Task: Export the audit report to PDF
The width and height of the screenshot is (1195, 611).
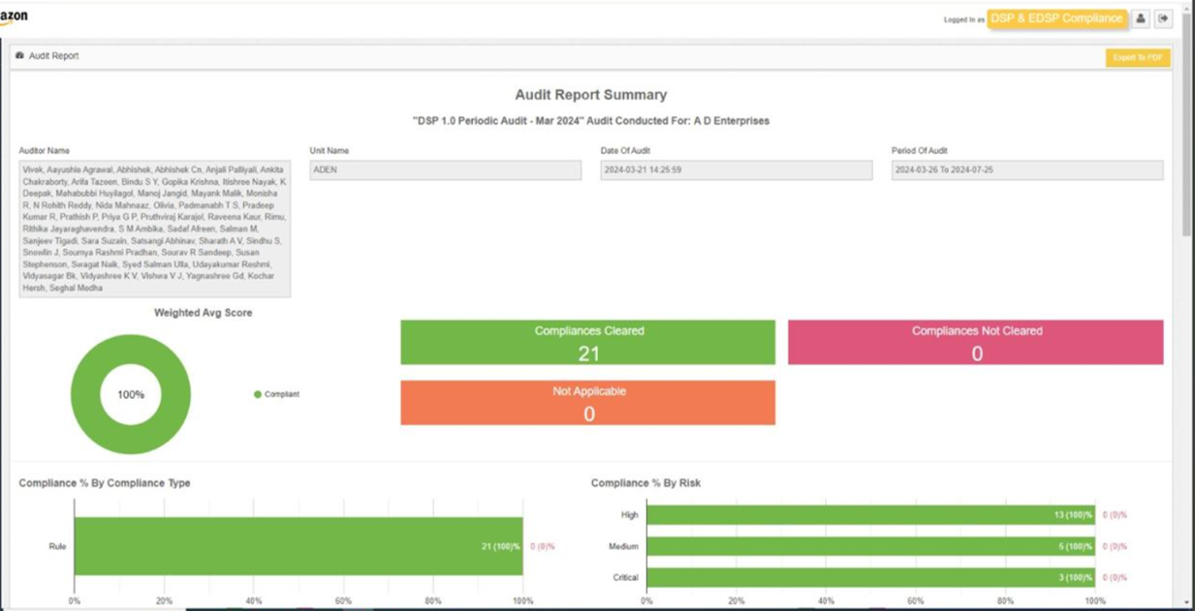Action: pyautogui.click(x=1138, y=58)
